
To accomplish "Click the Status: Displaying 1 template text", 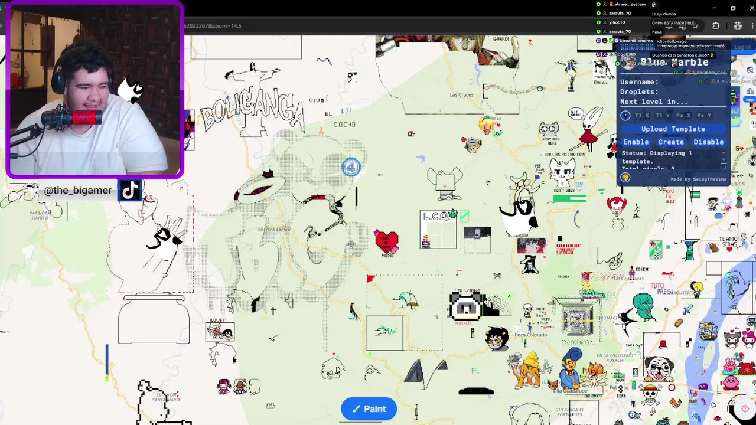I will (657, 157).
